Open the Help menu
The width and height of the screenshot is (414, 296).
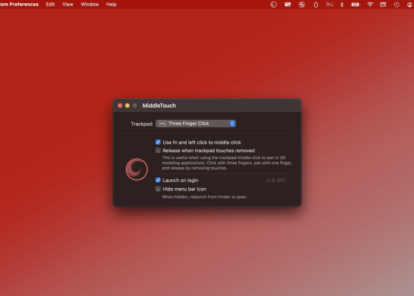pos(112,4)
